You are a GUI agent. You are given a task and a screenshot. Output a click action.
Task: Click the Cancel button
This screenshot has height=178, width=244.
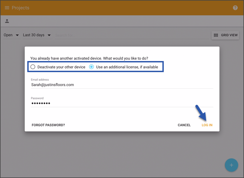click(x=184, y=125)
